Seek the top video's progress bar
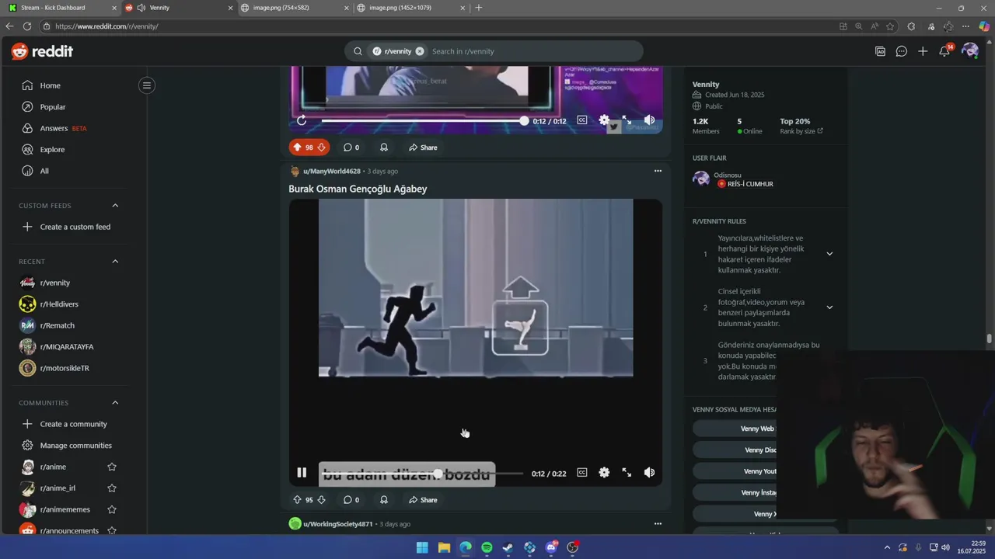 [x=423, y=120]
